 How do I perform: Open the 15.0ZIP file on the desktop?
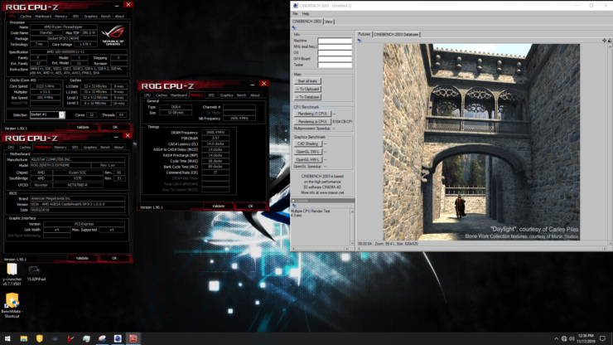pyautogui.click(x=36, y=271)
